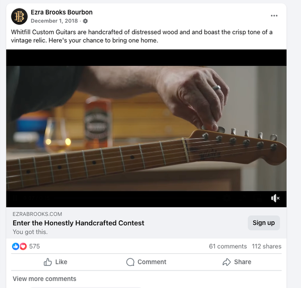The width and height of the screenshot is (301, 288).
Task: Click the red heart reaction icon
Action: tap(23, 246)
